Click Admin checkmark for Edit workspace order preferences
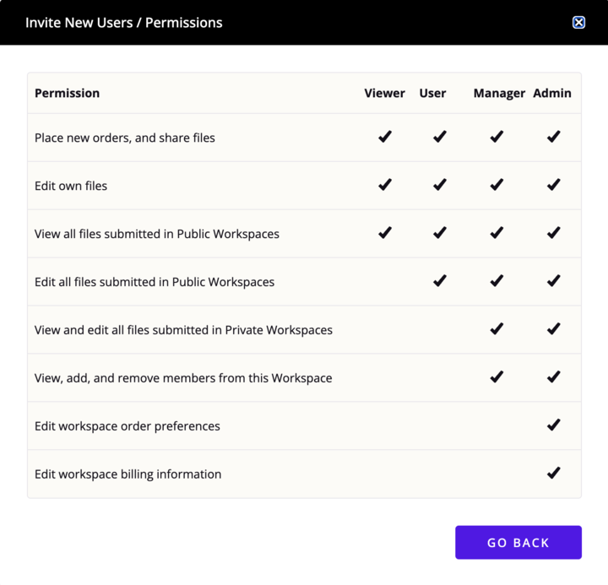Viewport: 608px width, 585px height. tap(553, 425)
